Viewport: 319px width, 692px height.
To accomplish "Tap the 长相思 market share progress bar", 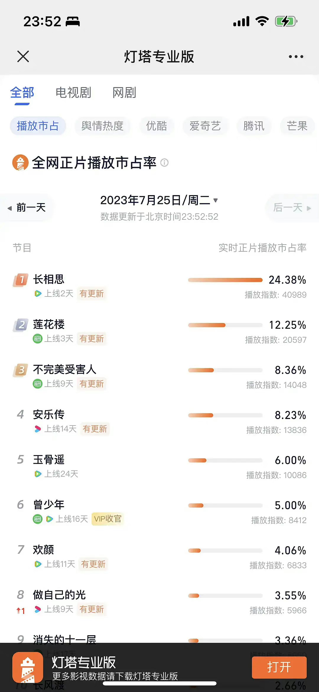I will point(225,280).
